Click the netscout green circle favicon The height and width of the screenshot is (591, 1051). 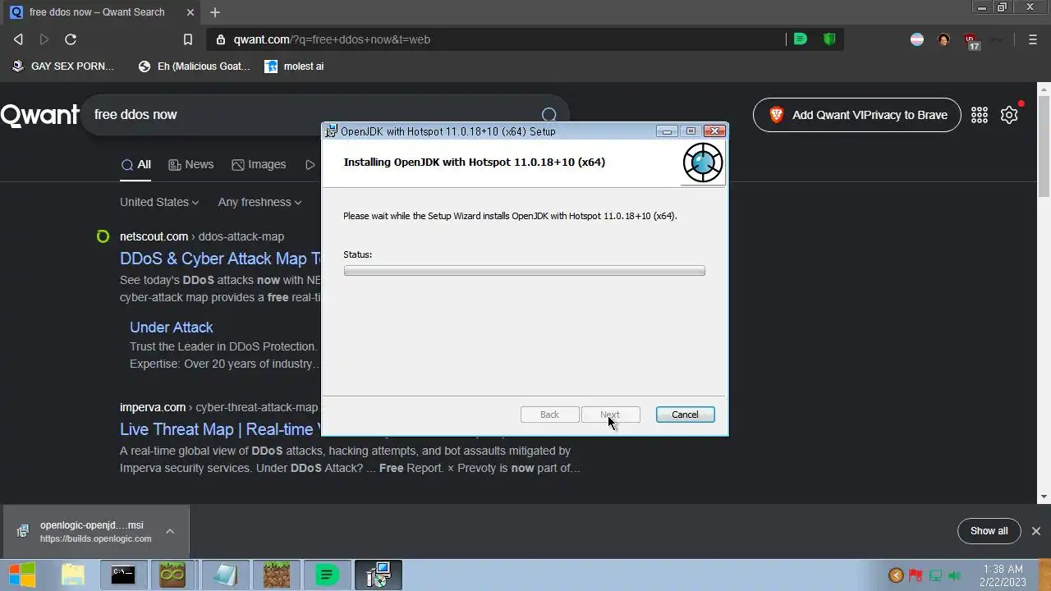tap(103, 236)
